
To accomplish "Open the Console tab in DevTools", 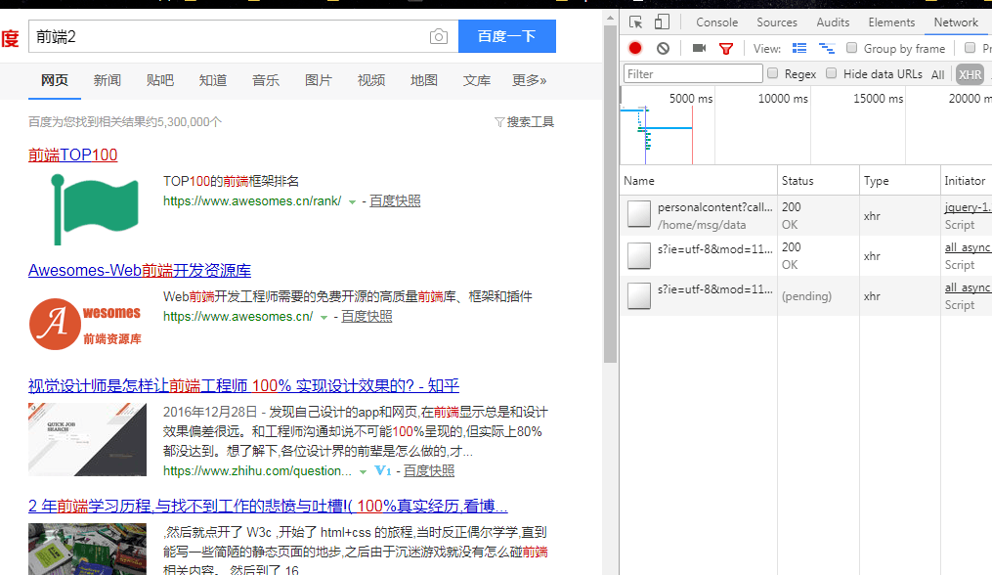I will pos(716,22).
